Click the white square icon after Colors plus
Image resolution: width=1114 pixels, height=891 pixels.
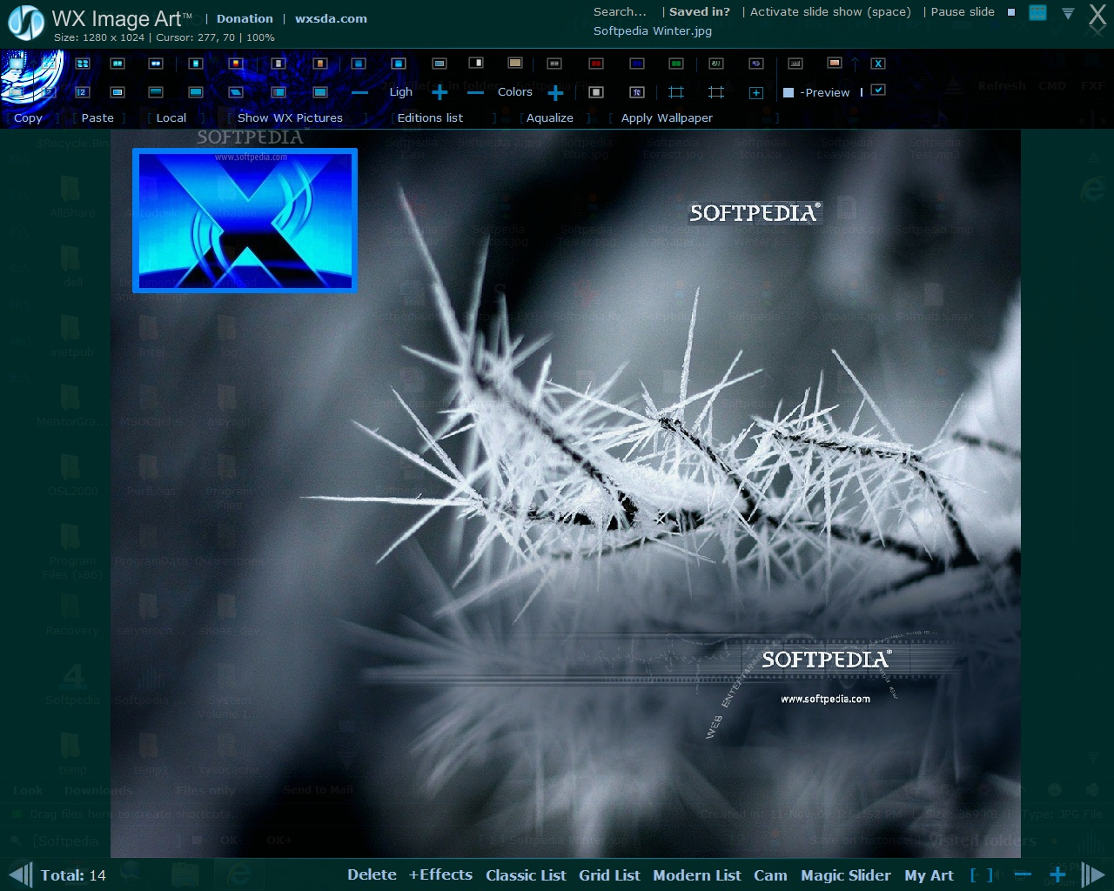tap(596, 92)
